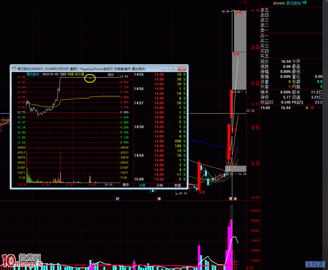The height and width of the screenshot is (270, 328).
Task: Click the 14:55 tick row in trade list
Action: coord(160,74)
